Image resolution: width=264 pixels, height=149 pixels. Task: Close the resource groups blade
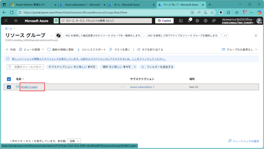256,36
